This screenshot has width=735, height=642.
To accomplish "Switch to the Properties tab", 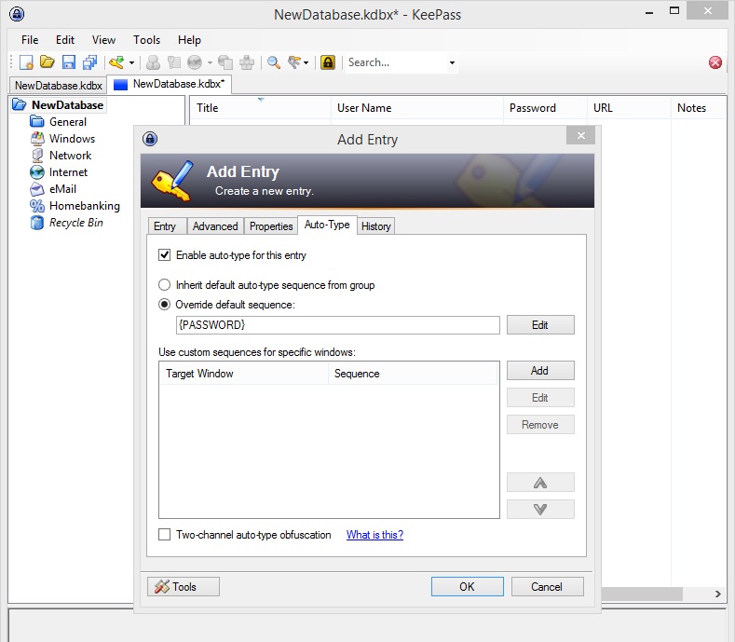I will point(271,226).
